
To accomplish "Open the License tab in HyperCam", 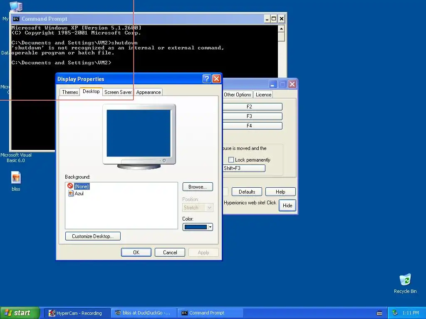I will tap(263, 94).
